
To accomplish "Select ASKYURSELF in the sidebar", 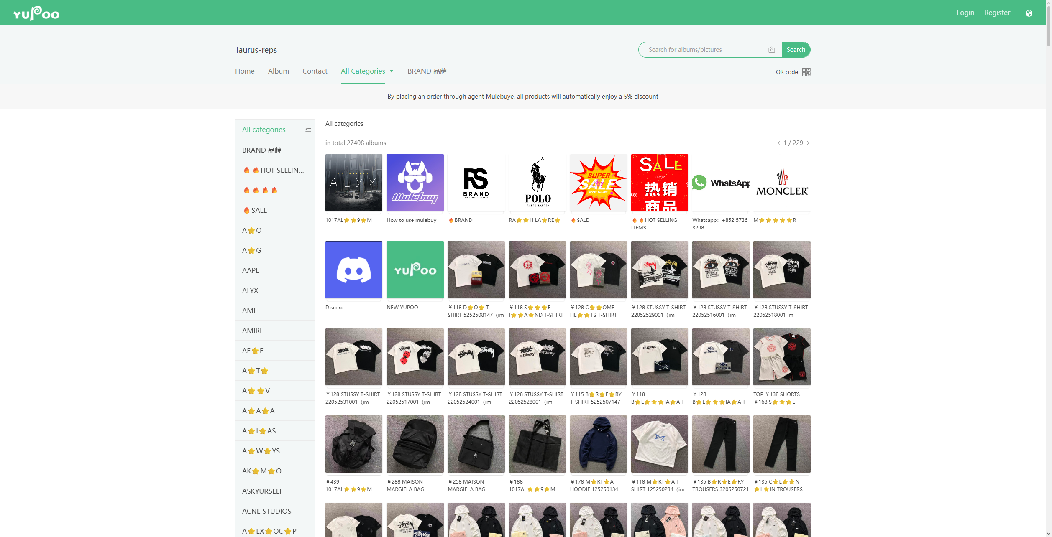I will [x=275, y=491].
